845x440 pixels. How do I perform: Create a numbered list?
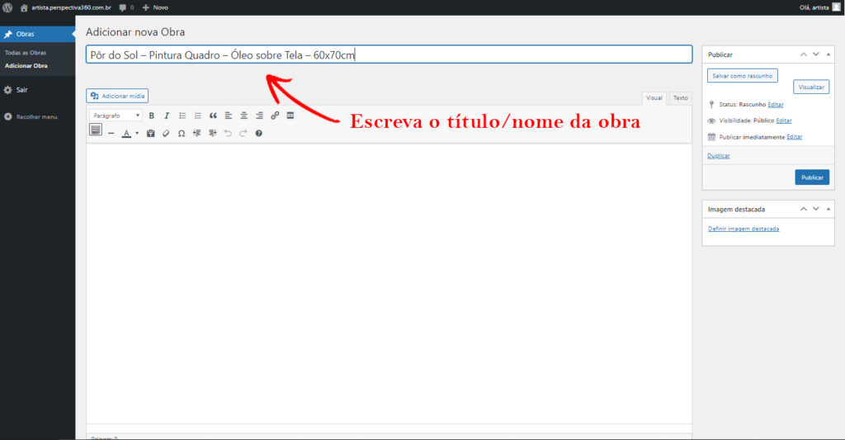pyautogui.click(x=198, y=116)
